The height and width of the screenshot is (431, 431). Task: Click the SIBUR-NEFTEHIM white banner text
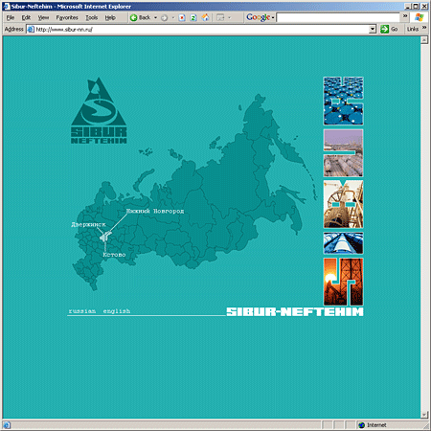point(295,312)
